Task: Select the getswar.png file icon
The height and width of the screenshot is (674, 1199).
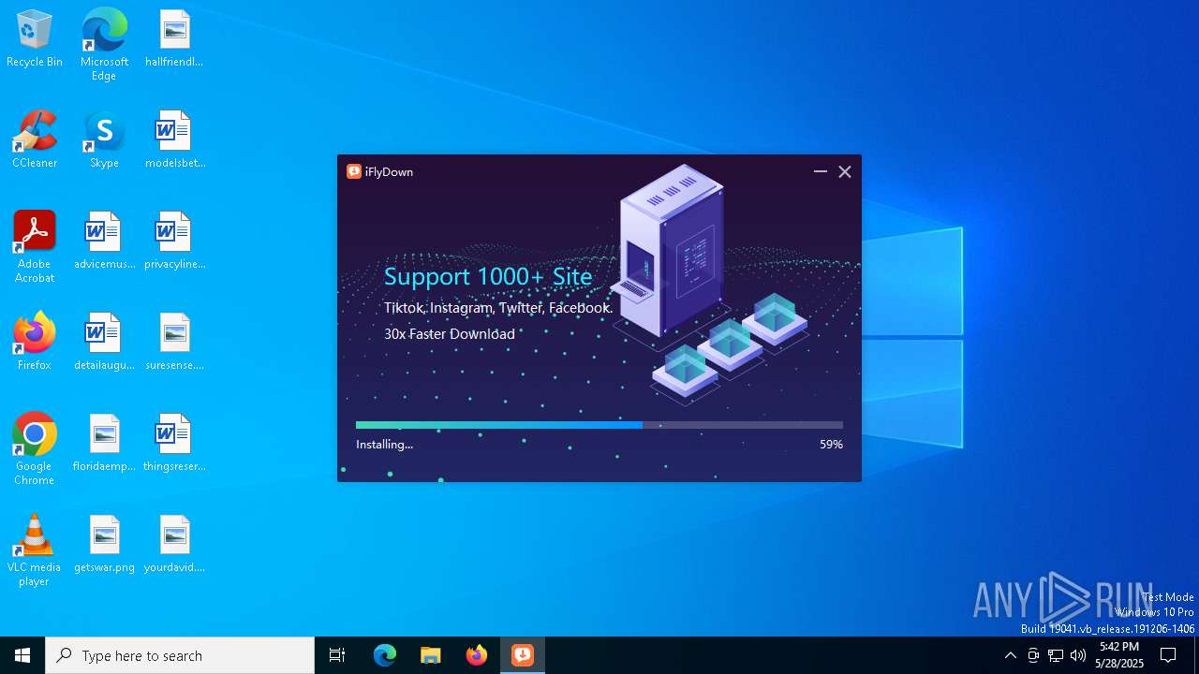Action: point(104,545)
